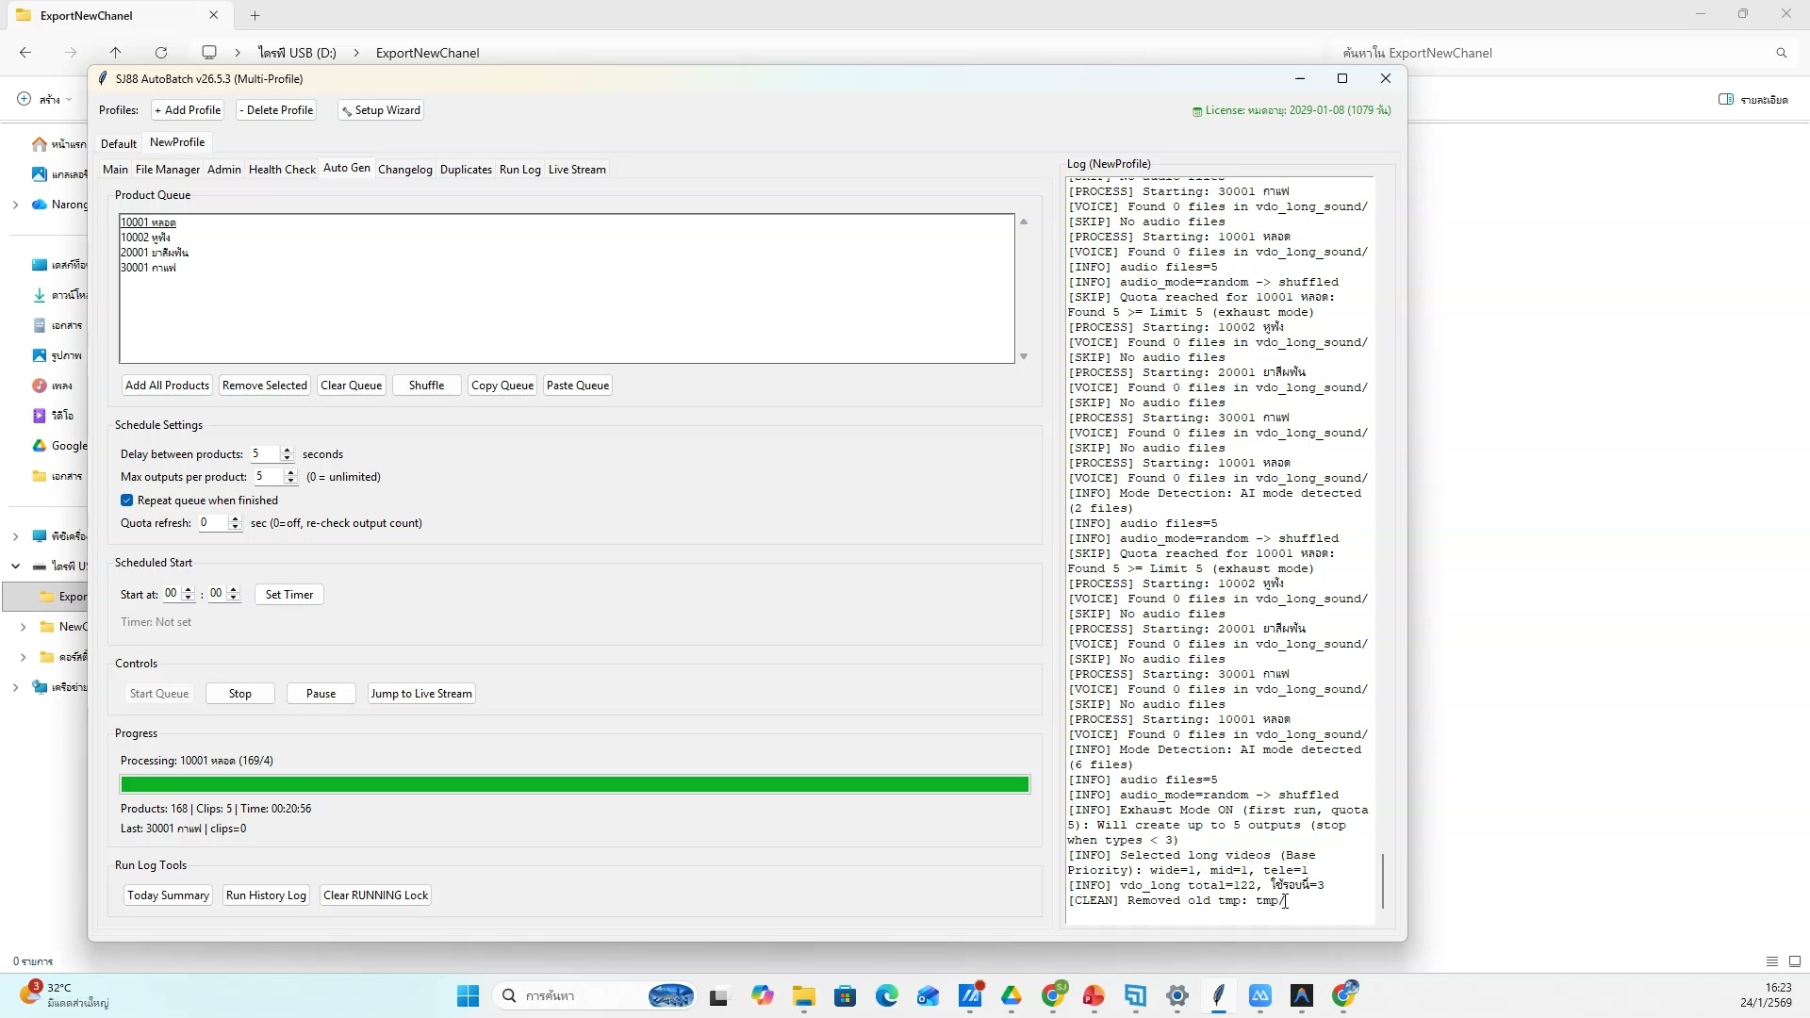Increase Delay between products spinner
Viewport: 1810px width, 1018px height.
tap(288, 450)
